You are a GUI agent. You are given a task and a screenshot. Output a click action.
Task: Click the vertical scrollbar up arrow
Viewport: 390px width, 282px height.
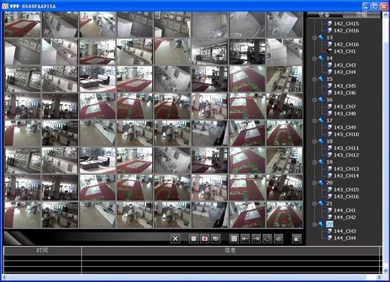(x=386, y=14)
